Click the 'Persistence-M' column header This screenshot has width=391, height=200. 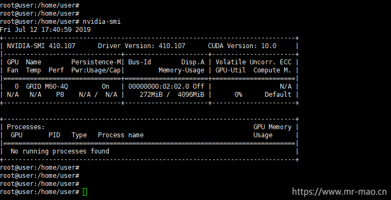[x=96, y=62]
